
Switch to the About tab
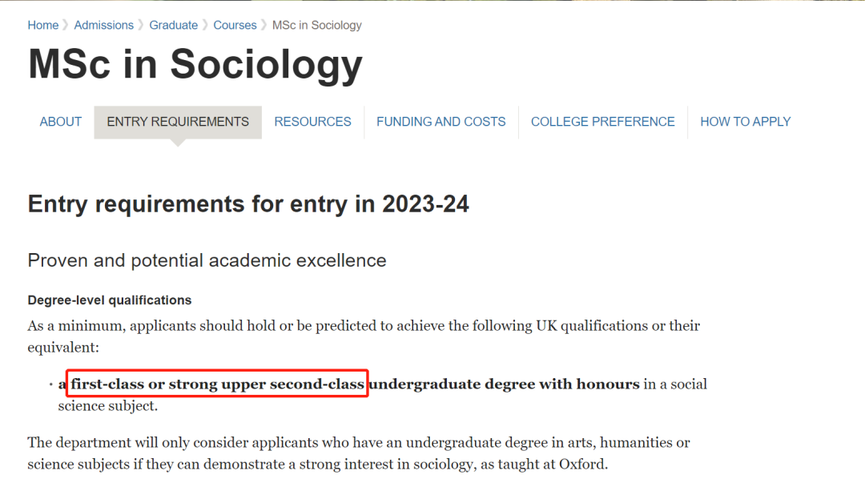[61, 122]
